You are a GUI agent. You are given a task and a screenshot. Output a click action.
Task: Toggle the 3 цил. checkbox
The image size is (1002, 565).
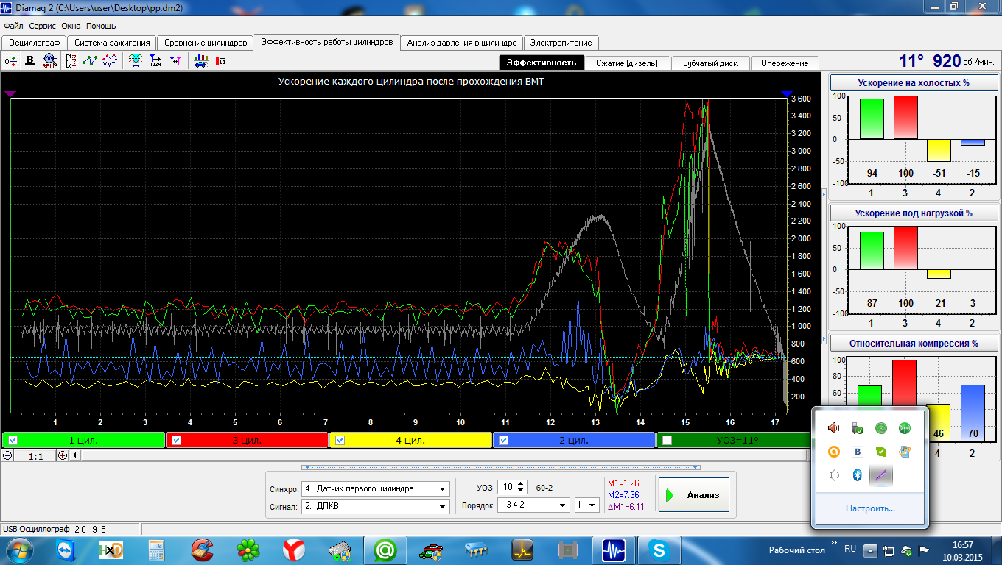(x=176, y=440)
